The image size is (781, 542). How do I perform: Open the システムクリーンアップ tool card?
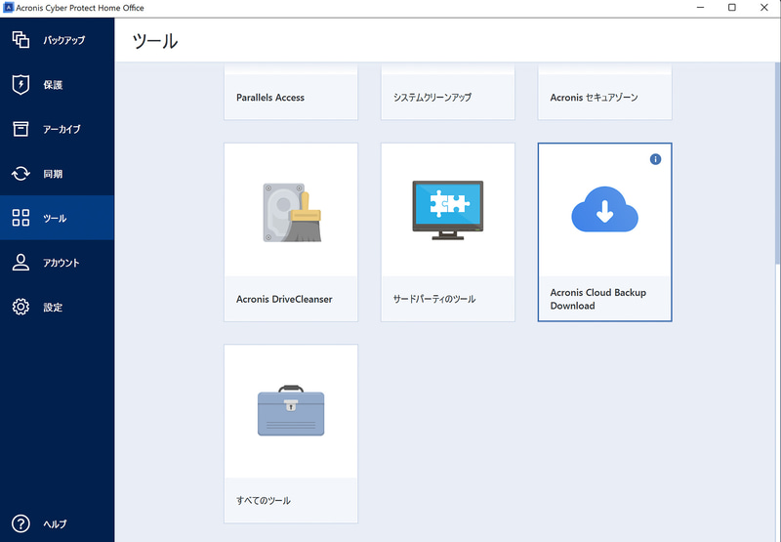point(448,93)
